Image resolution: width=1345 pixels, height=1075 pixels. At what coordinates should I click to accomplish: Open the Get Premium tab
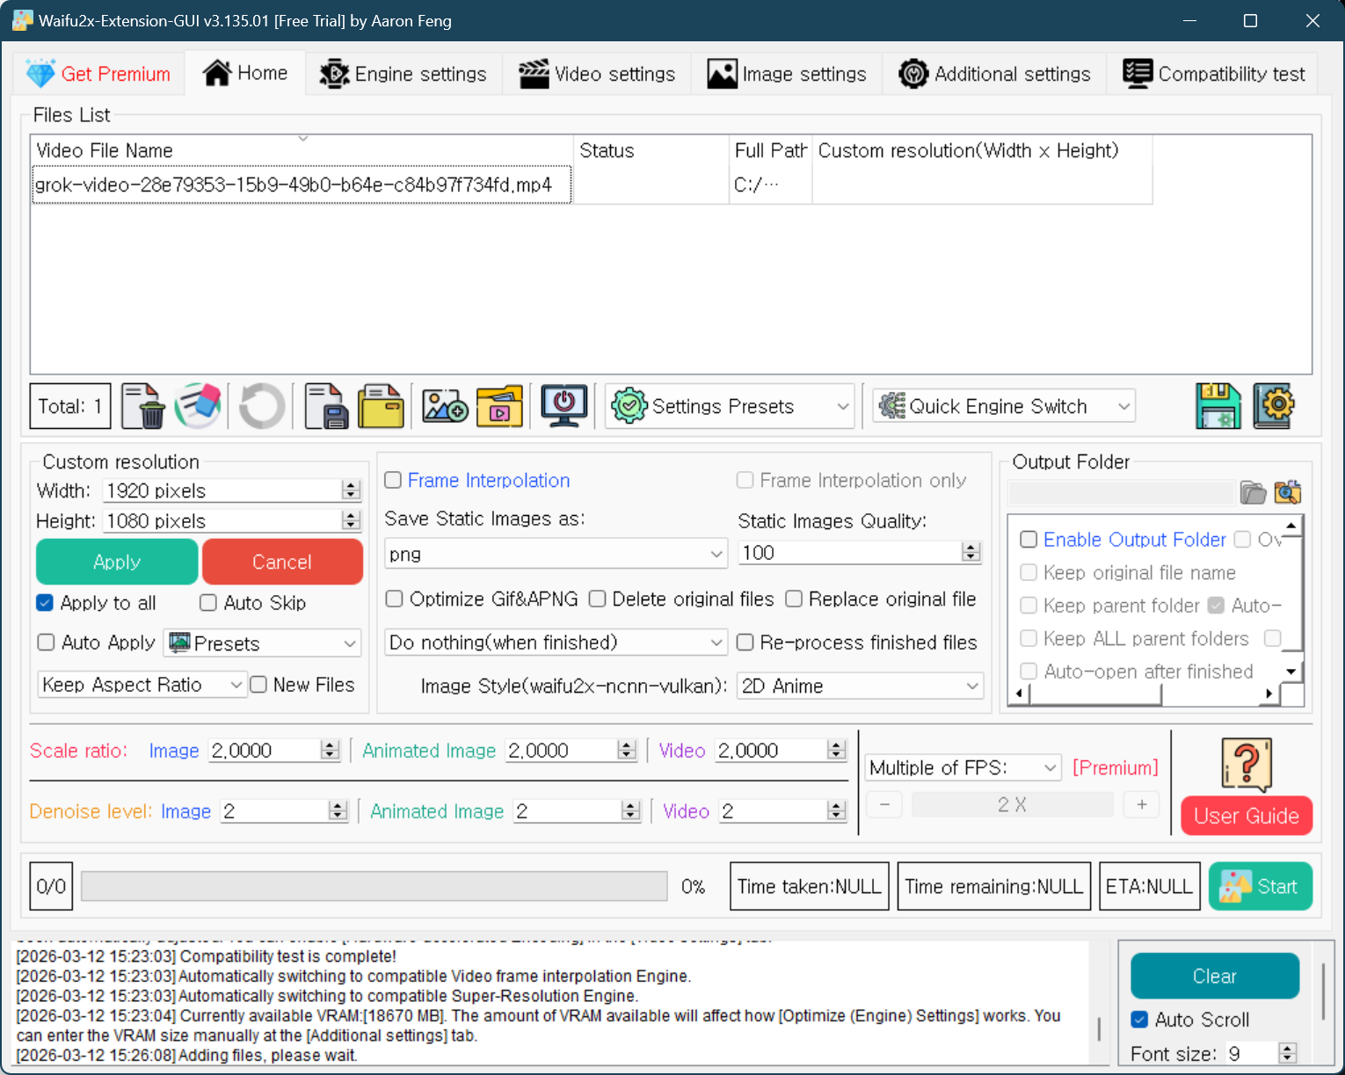pos(98,74)
